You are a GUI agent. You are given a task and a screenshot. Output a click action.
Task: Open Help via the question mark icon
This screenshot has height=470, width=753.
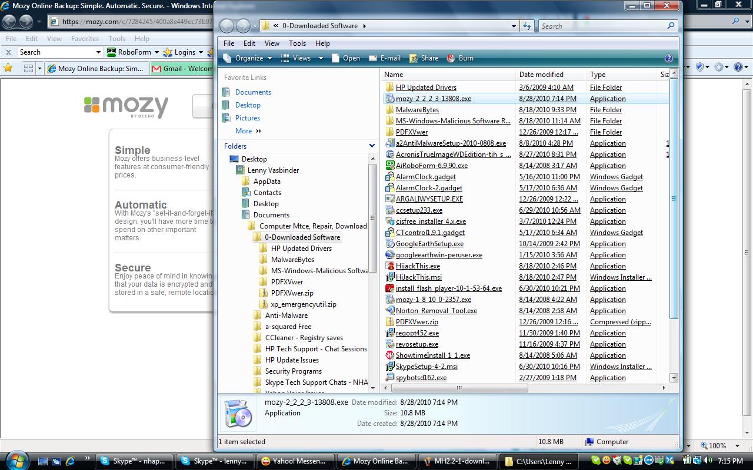tap(669, 58)
